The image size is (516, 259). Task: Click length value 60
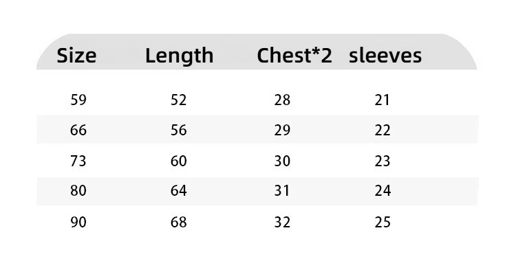click(179, 161)
